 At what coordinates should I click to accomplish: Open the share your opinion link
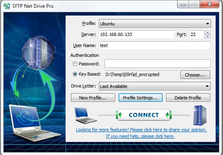tap(141, 130)
